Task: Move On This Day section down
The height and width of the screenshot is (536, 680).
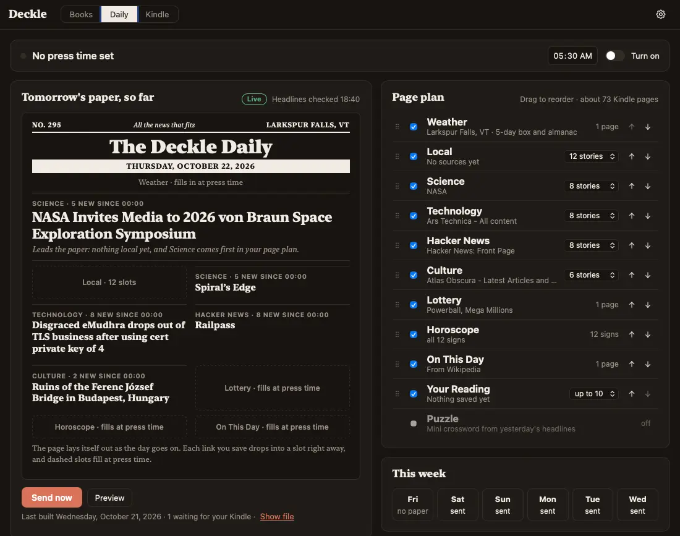Action: (x=647, y=364)
